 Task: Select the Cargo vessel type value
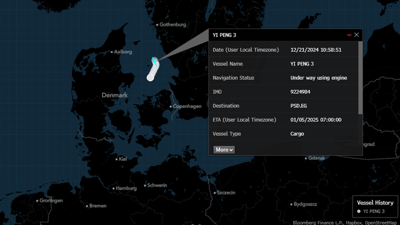(297, 134)
